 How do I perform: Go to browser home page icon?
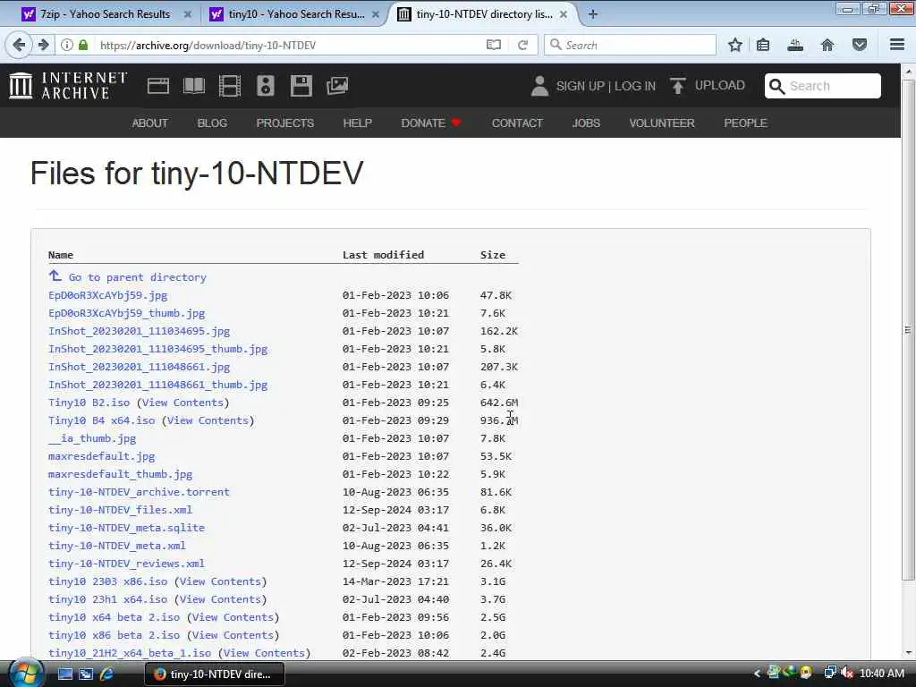827,45
